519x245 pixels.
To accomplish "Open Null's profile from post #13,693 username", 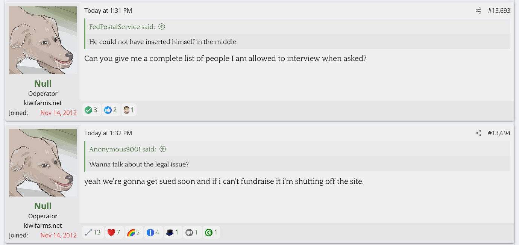I will 43,83.
